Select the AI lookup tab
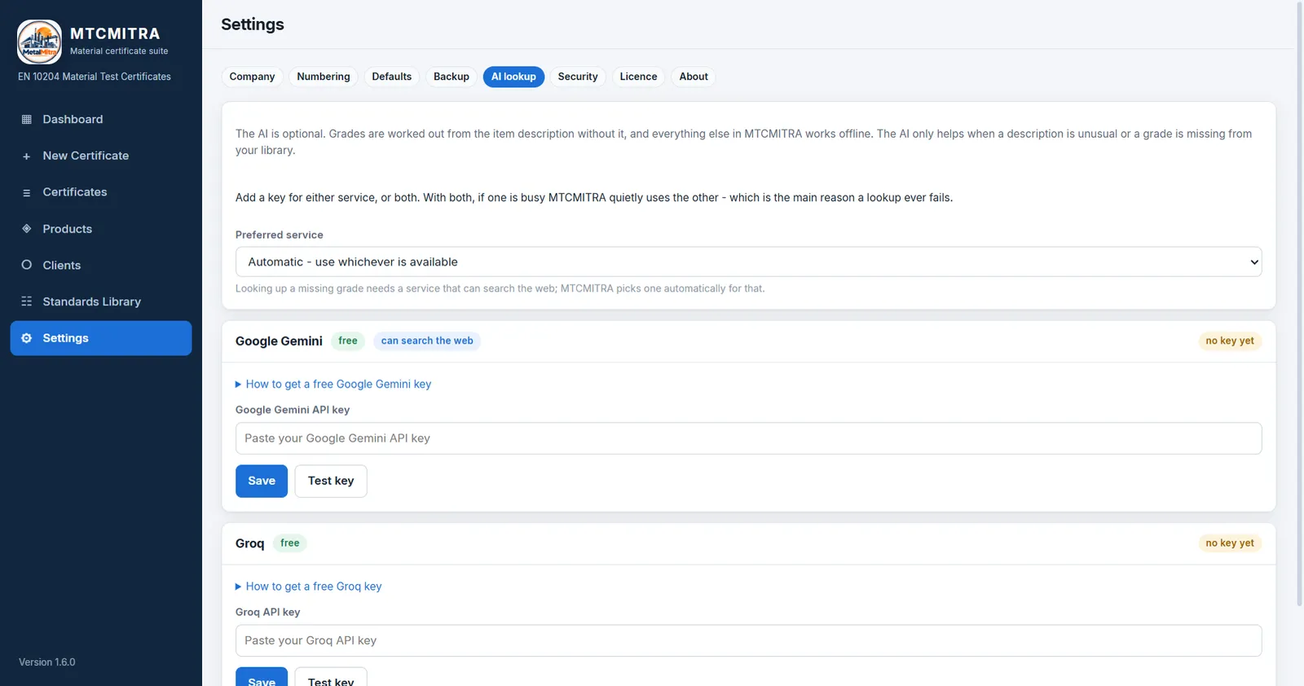The width and height of the screenshot is (1304, 686). [x=513, y=77]
